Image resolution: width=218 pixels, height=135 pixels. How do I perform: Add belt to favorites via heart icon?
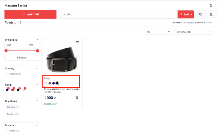click(77, 42)
